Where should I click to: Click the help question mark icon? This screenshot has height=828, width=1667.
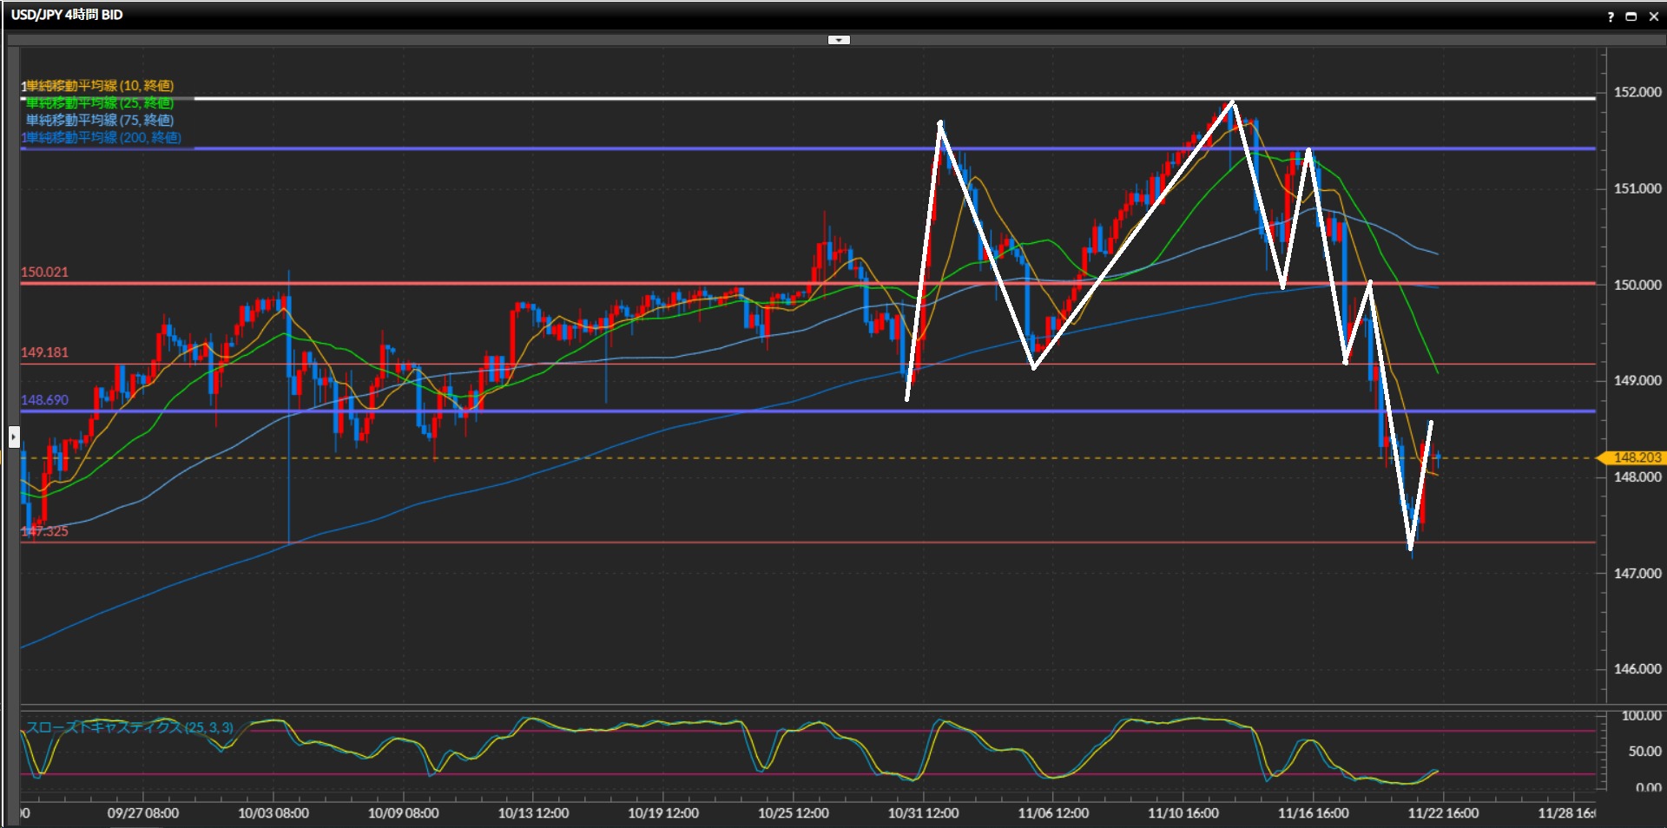click(1611, 16)
